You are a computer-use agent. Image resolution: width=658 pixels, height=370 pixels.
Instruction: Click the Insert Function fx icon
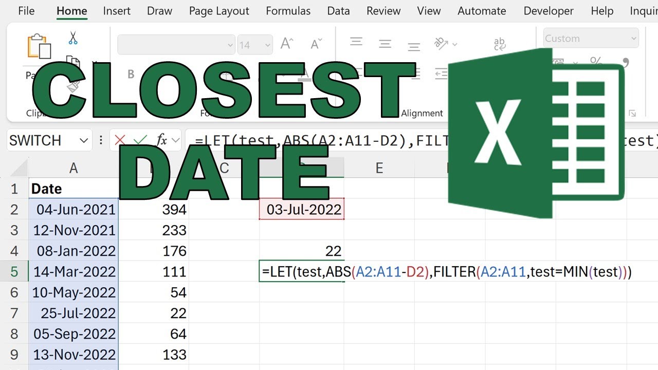pos(161,140)
